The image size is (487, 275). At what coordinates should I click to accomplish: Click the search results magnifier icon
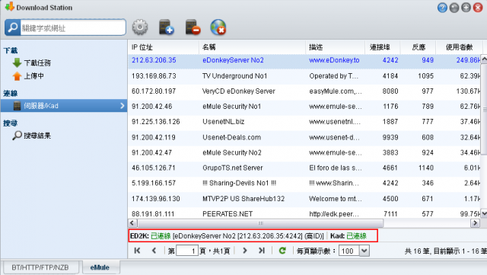click(17, 136)
